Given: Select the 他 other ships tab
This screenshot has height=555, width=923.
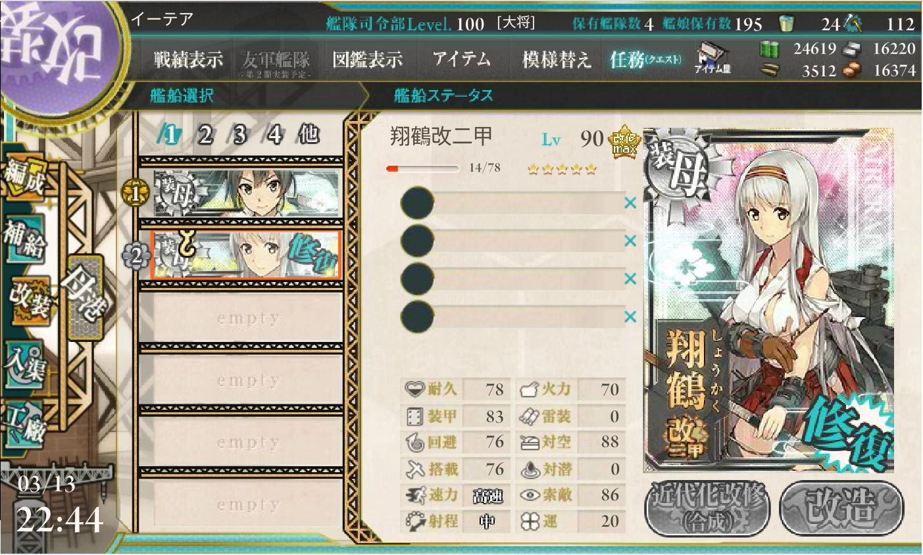Looking at the screenshot, I should click(309, 134).
